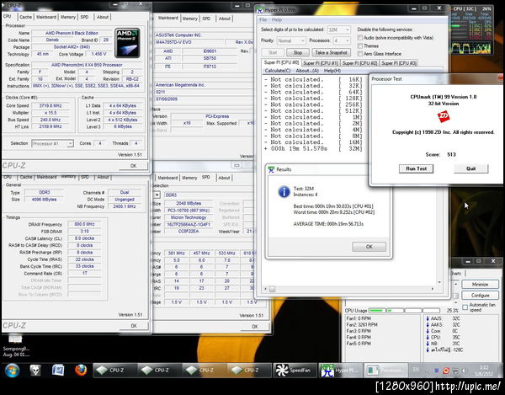Enable Audio service disable checkbox in Hyper PI

tap(359, 38)
